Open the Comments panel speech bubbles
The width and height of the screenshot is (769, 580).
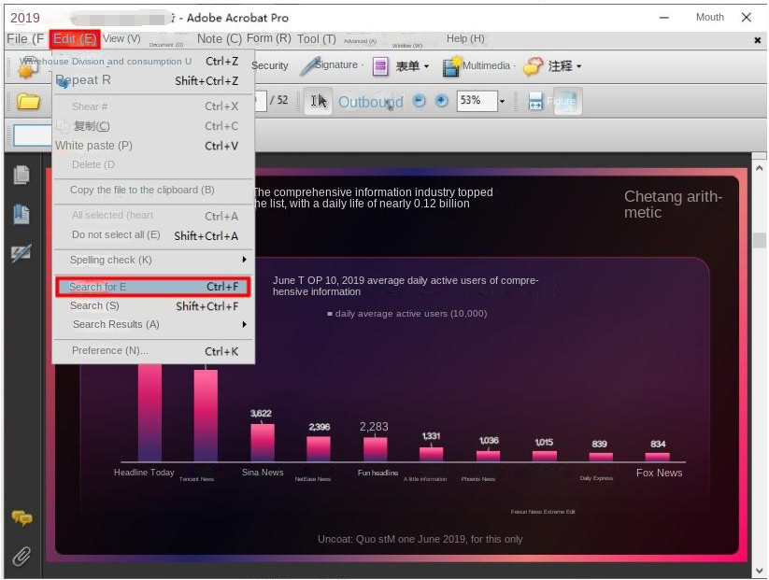click(x=21, y=518)
